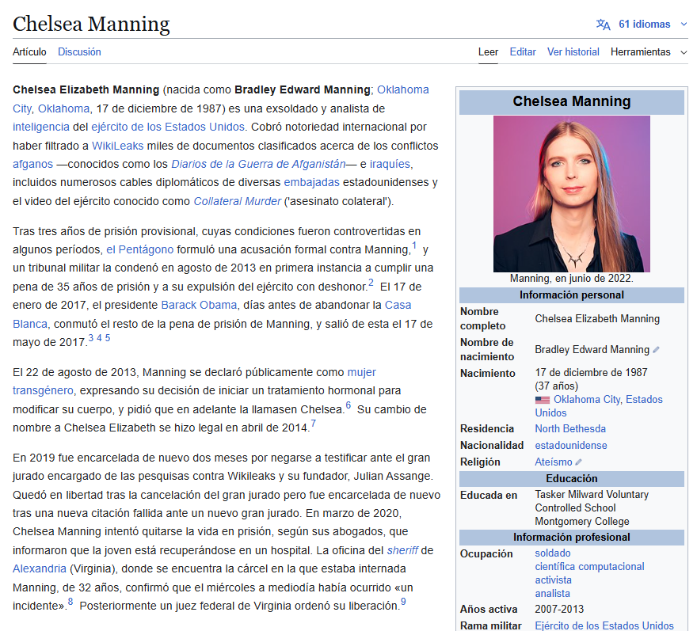Open Oklahoma City, Estados Unidos infobox link
Screen dimensions: 697x631
point(599,406)
